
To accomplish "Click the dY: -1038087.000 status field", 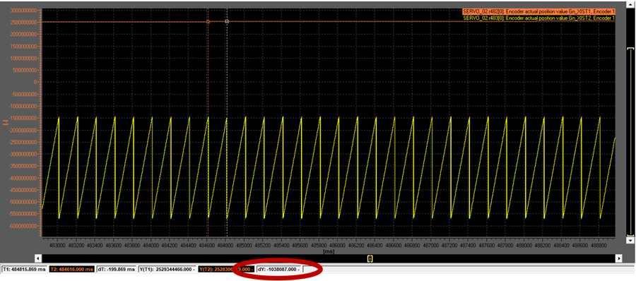I will 279,269.
